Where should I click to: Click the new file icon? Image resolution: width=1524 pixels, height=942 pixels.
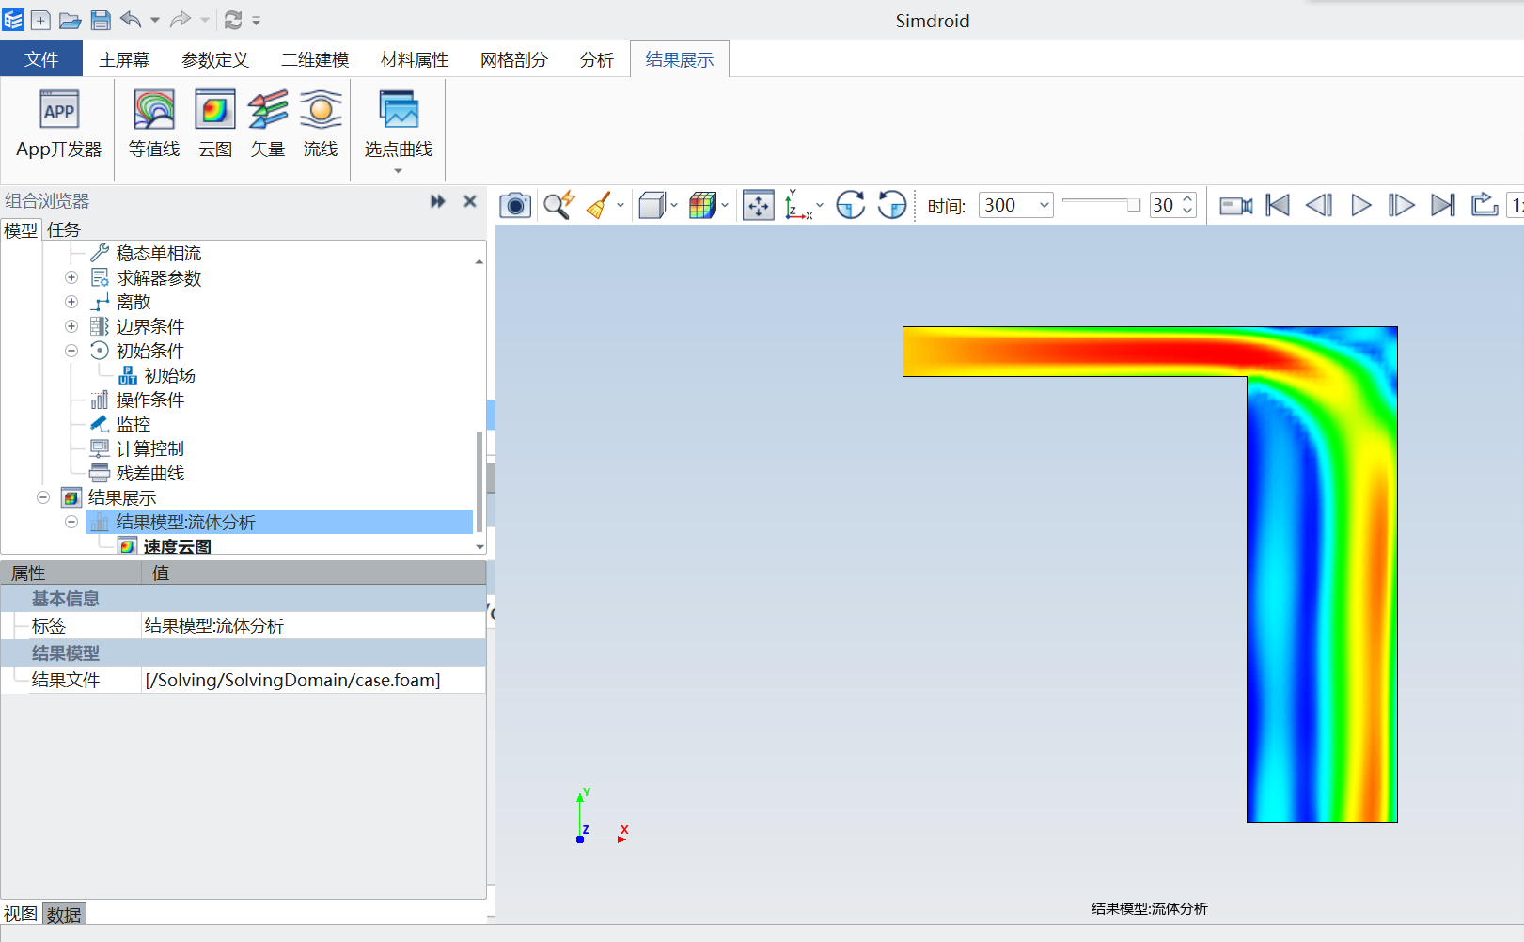[x=40, y=20]
